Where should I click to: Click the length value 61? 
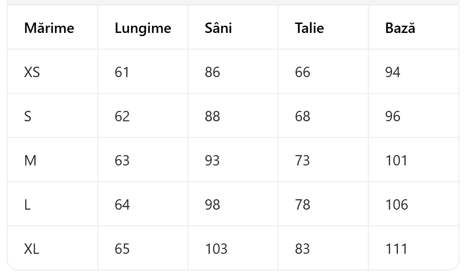pyautogui.click(x=122, y=72)
